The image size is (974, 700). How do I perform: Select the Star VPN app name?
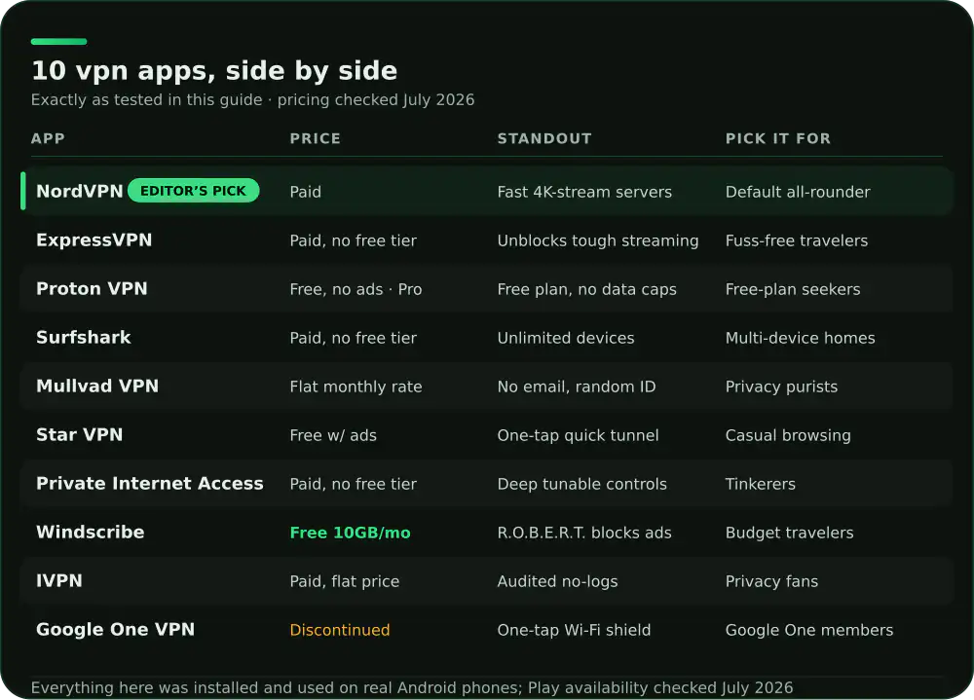pos(79,435)
